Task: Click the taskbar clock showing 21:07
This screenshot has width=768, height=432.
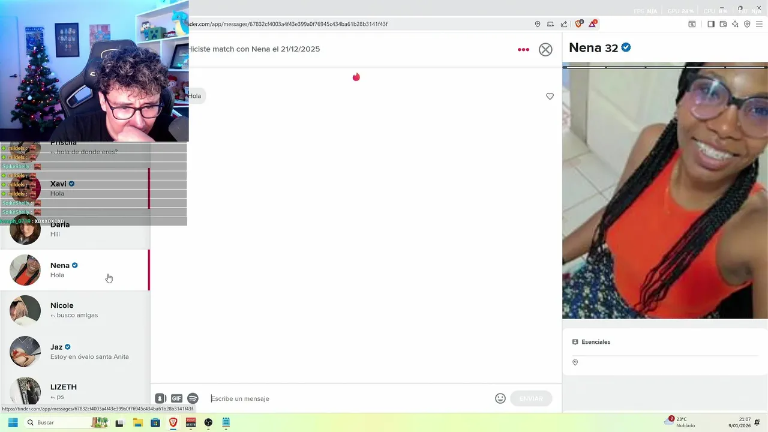Action: click(740, 422)
